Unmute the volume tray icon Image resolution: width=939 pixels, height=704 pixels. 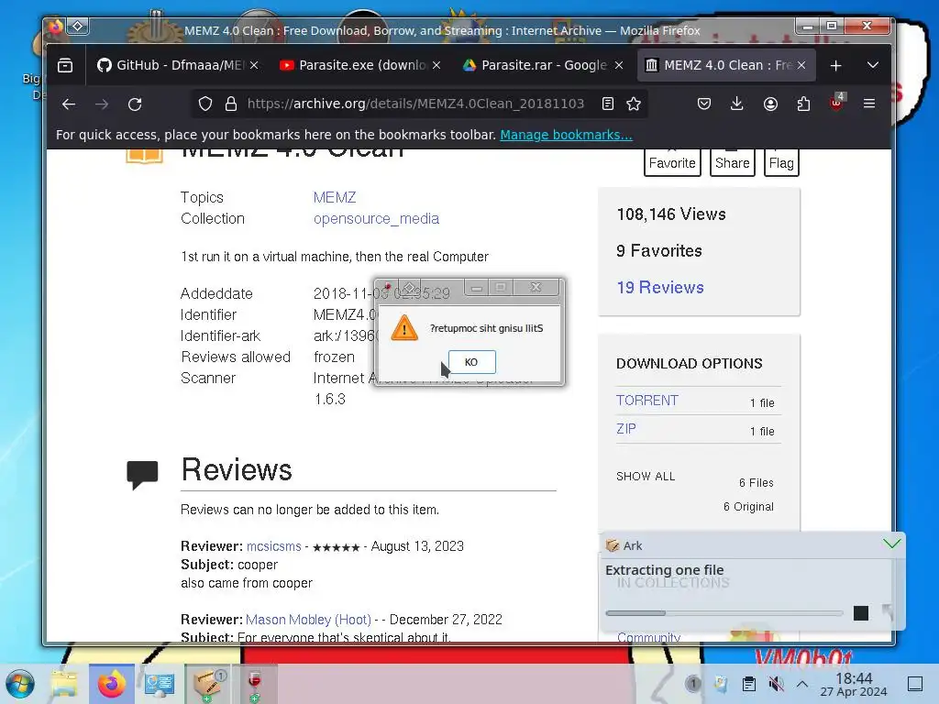776,683
